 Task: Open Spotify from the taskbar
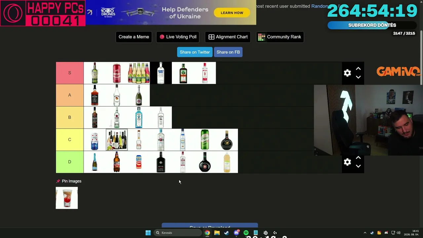tap(246, 233)
